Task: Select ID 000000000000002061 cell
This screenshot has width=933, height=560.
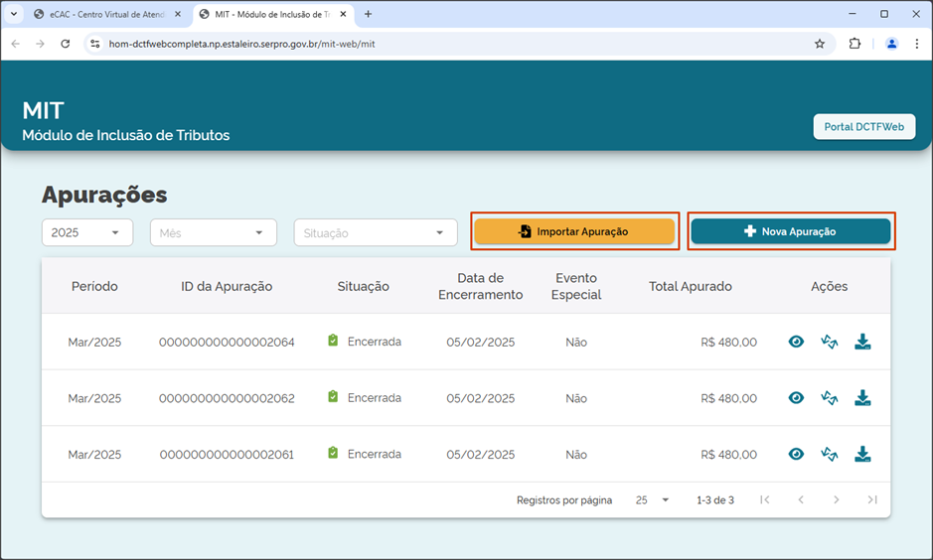Action: click(227, 455)
